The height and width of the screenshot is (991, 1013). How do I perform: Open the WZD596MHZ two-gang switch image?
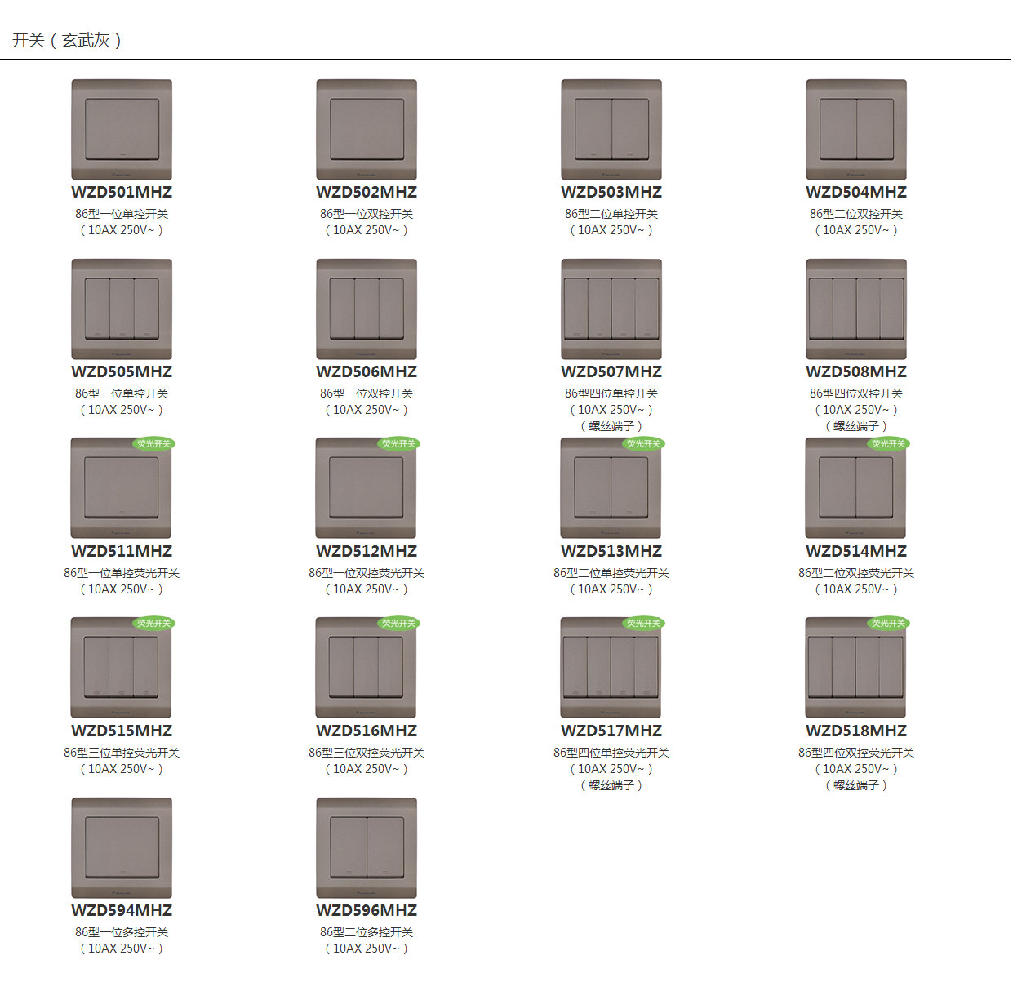367,847
